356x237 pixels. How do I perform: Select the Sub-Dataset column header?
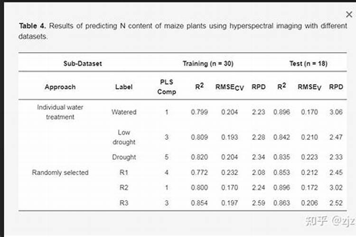click(83, 64)
